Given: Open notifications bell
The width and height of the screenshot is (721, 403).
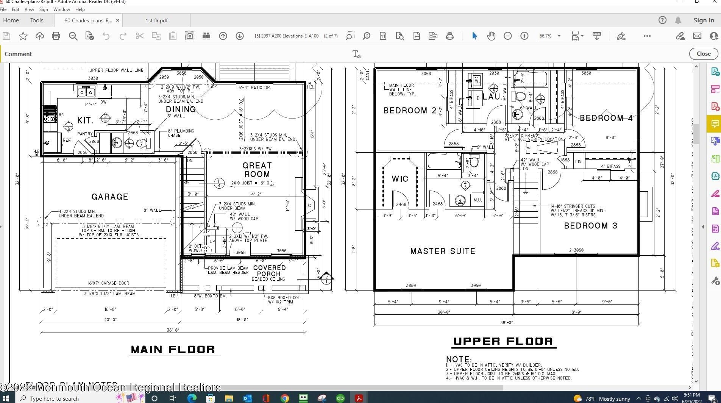Looking at the screenshot, I should point(678,20).
